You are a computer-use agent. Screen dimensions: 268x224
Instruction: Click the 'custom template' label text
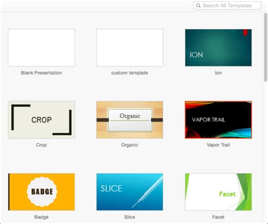pos(129,73)
